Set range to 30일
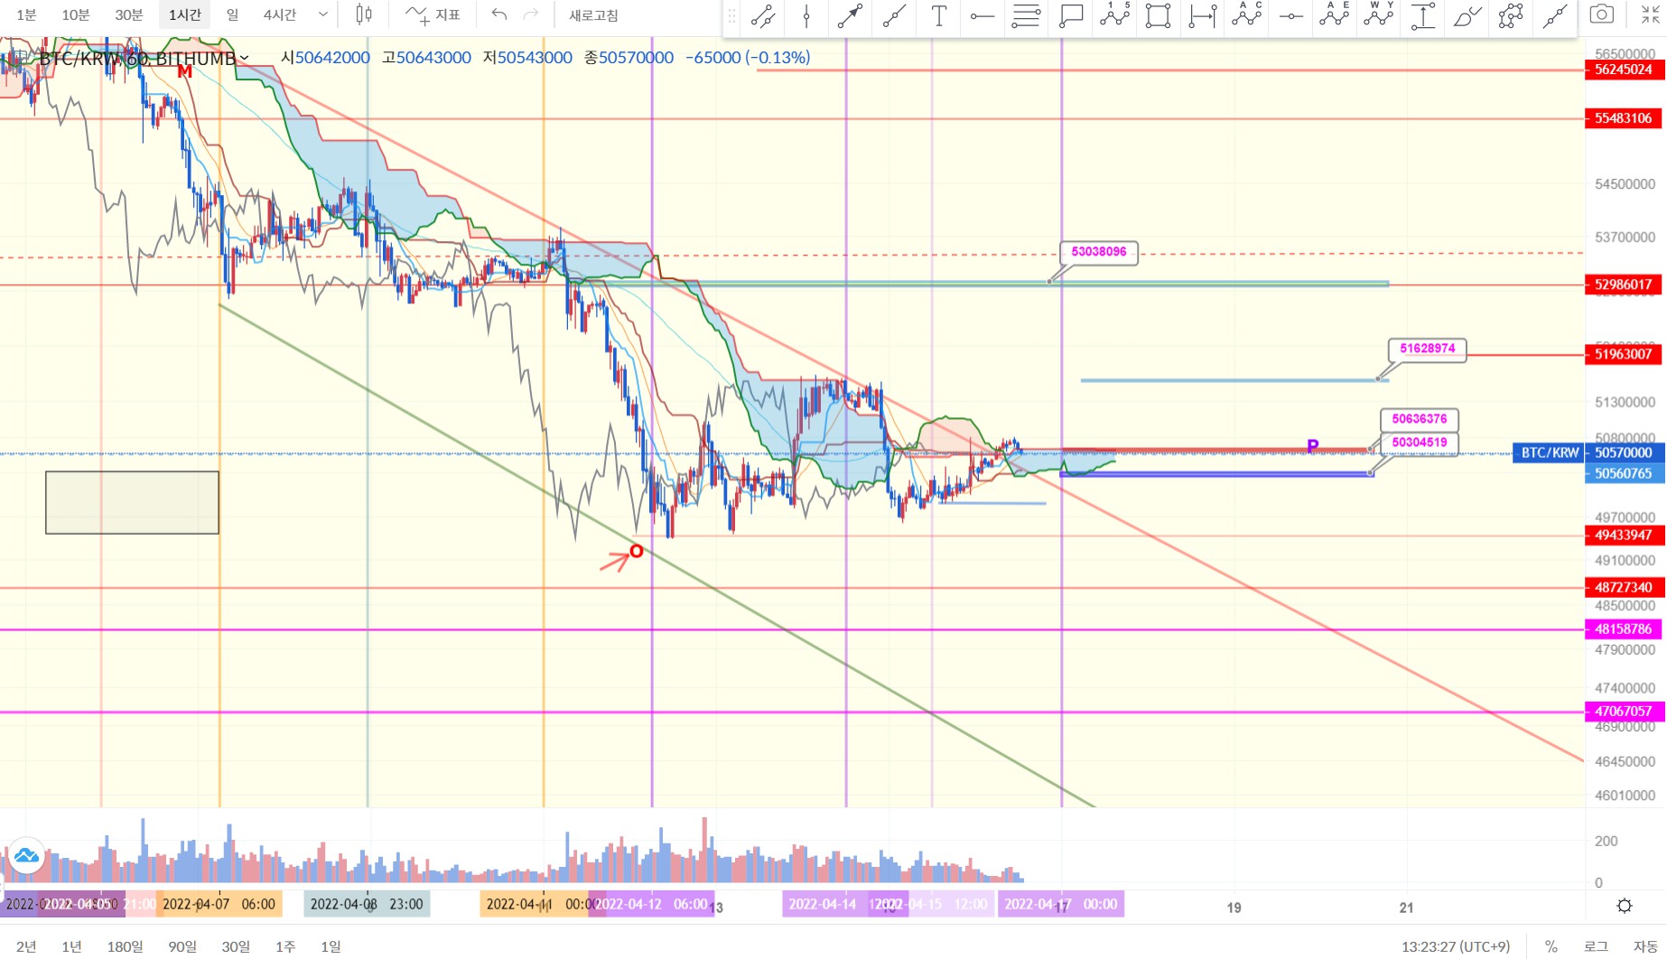 (236, 946)
